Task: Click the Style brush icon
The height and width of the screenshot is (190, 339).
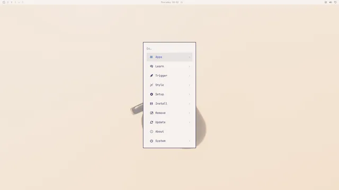Action: (x=151, y=85)
